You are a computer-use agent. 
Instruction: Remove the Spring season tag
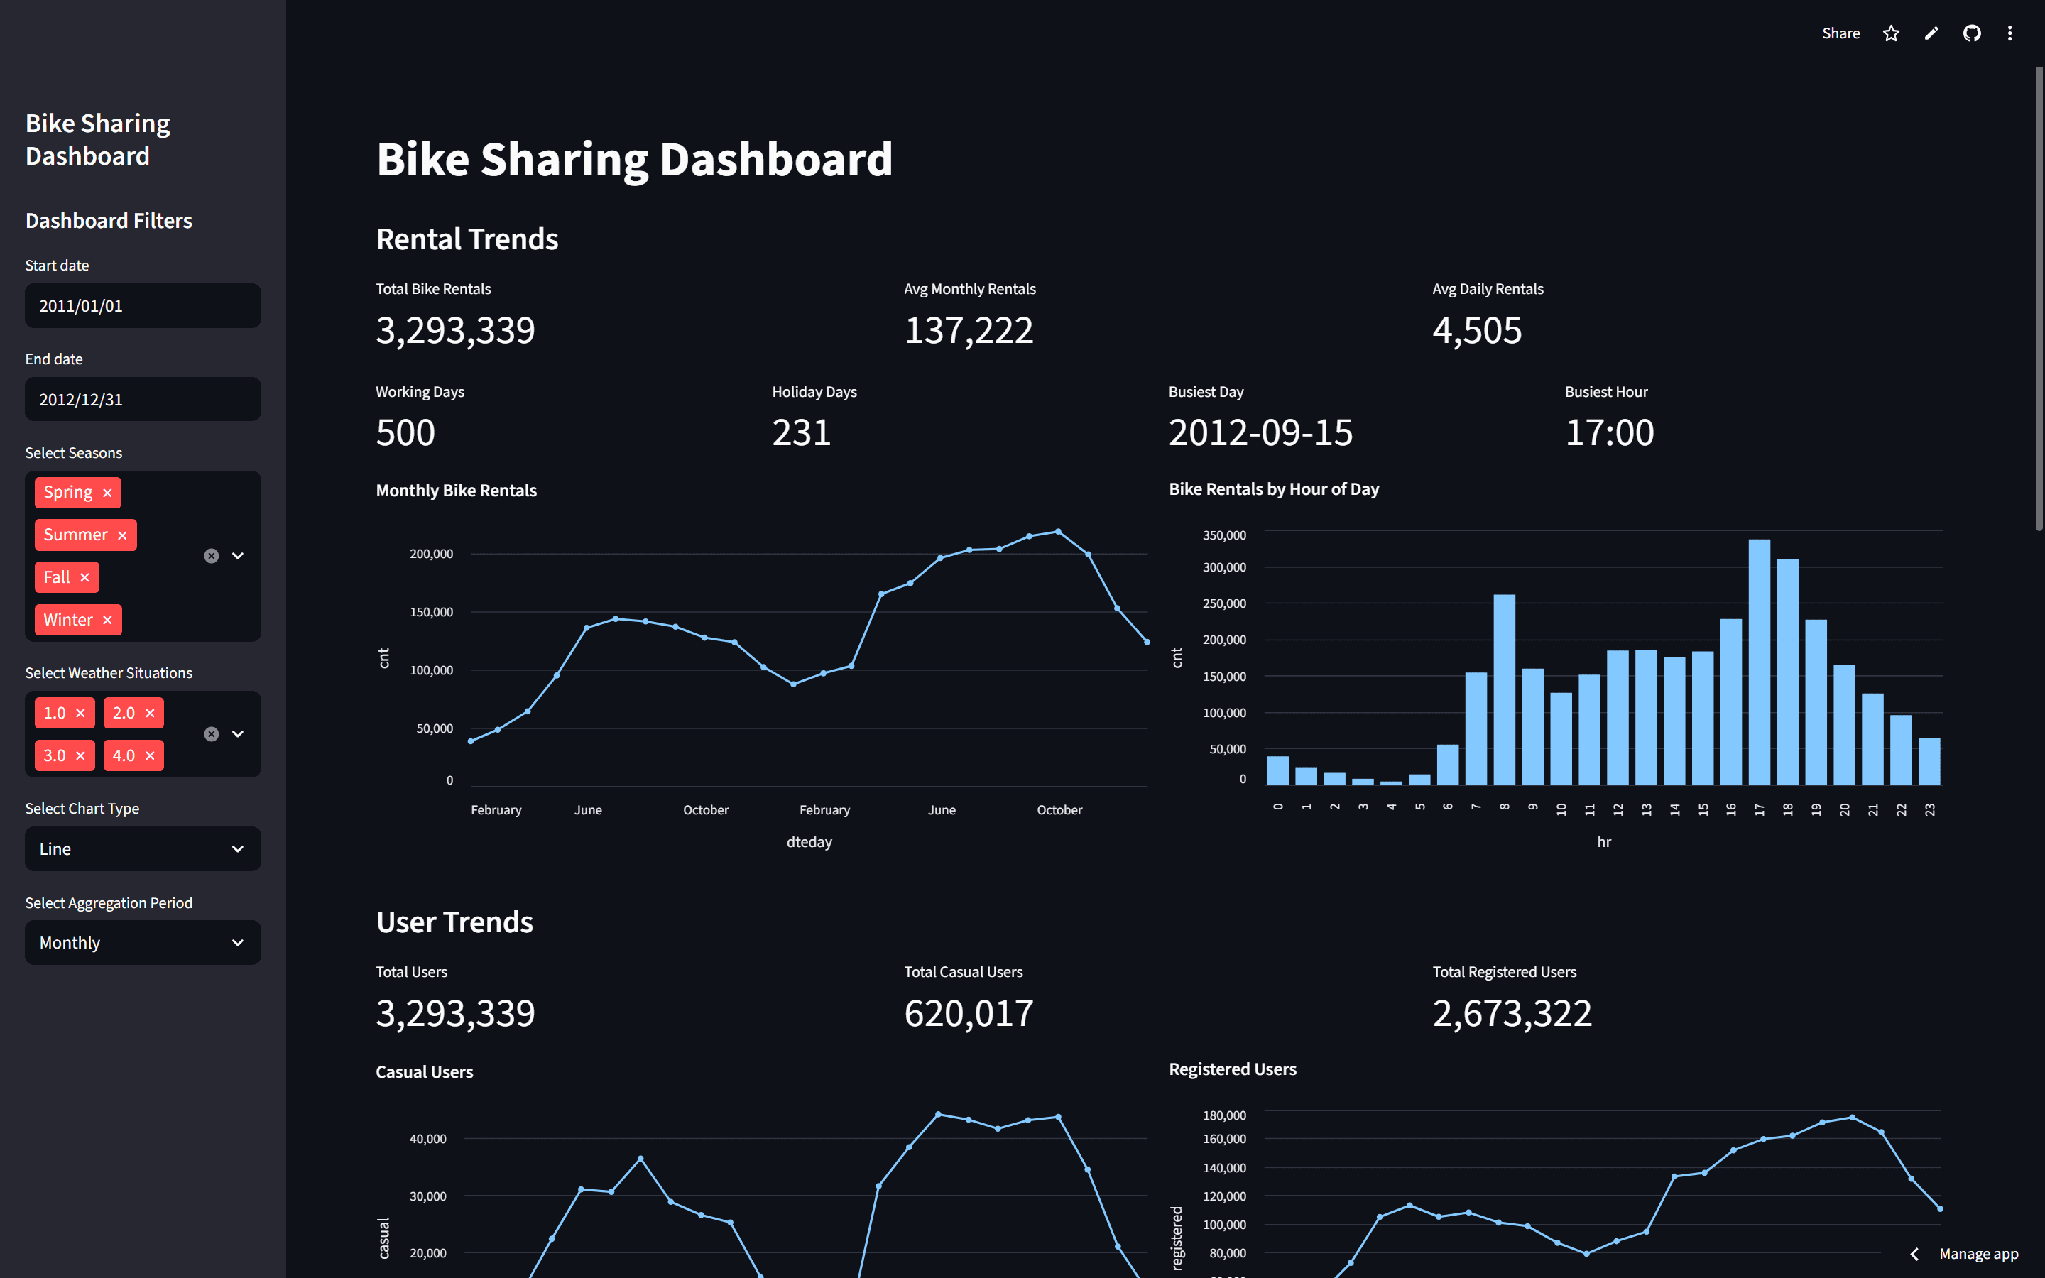tap(107, 492)
